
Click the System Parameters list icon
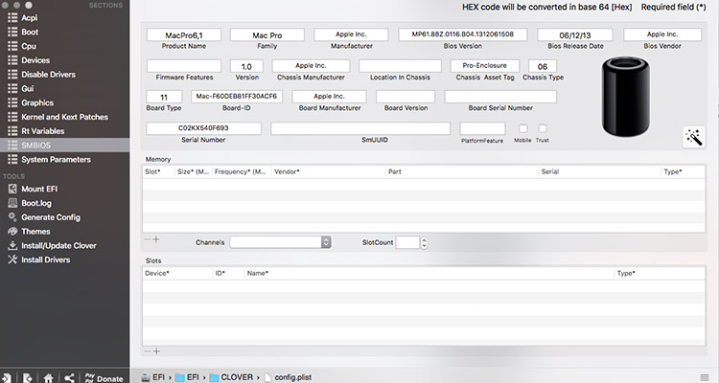tap(12, 160)
